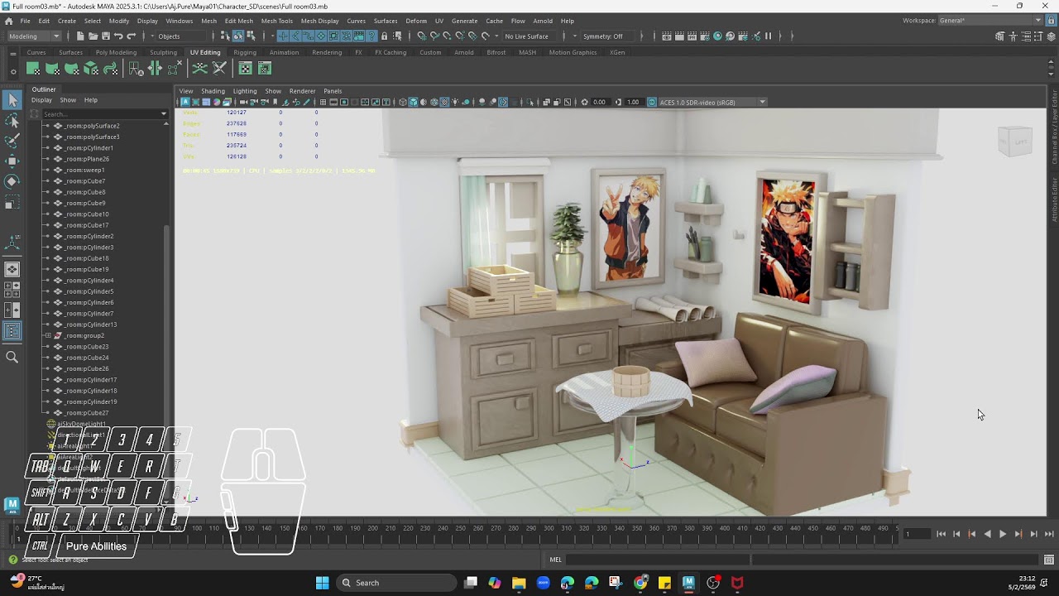Image resolution: width=1059 pixels, height=596 pixels.
Task: Choose the Move tool in left toolbox
Action: (12, 161)
